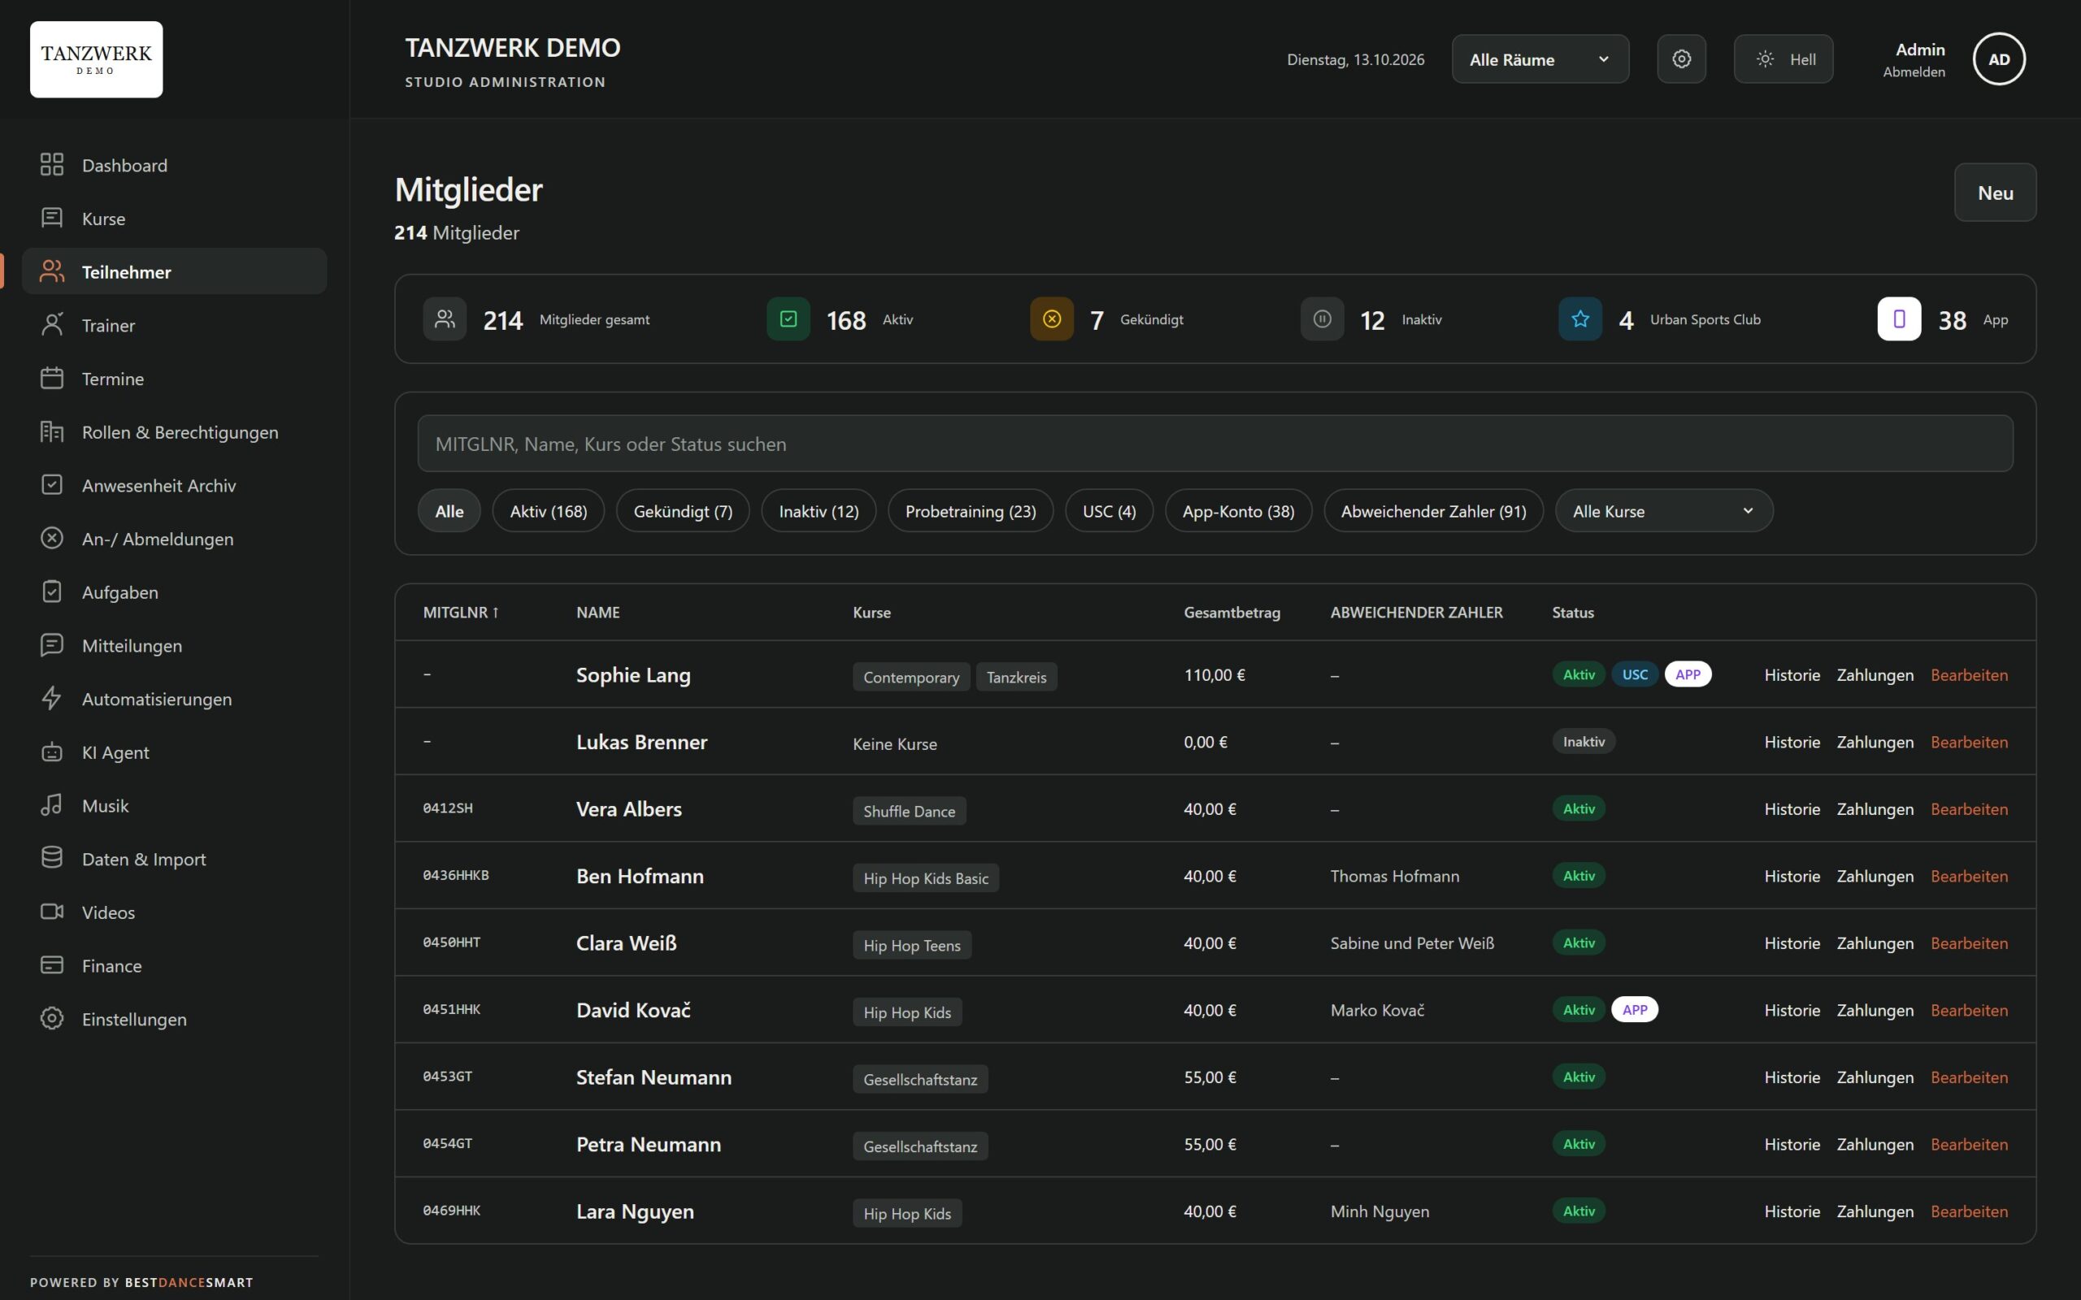Toggle the Hell light theme button
Screen dimensions: 2081x1300
[1783, 58]
